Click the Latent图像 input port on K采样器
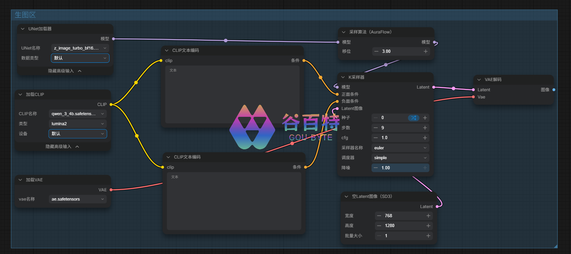Viewport: 571px width, 254px height. [337, 109]
